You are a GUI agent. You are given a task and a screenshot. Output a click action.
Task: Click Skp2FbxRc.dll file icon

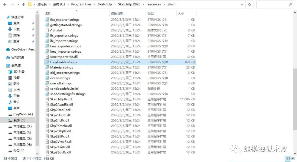(47, 115)
